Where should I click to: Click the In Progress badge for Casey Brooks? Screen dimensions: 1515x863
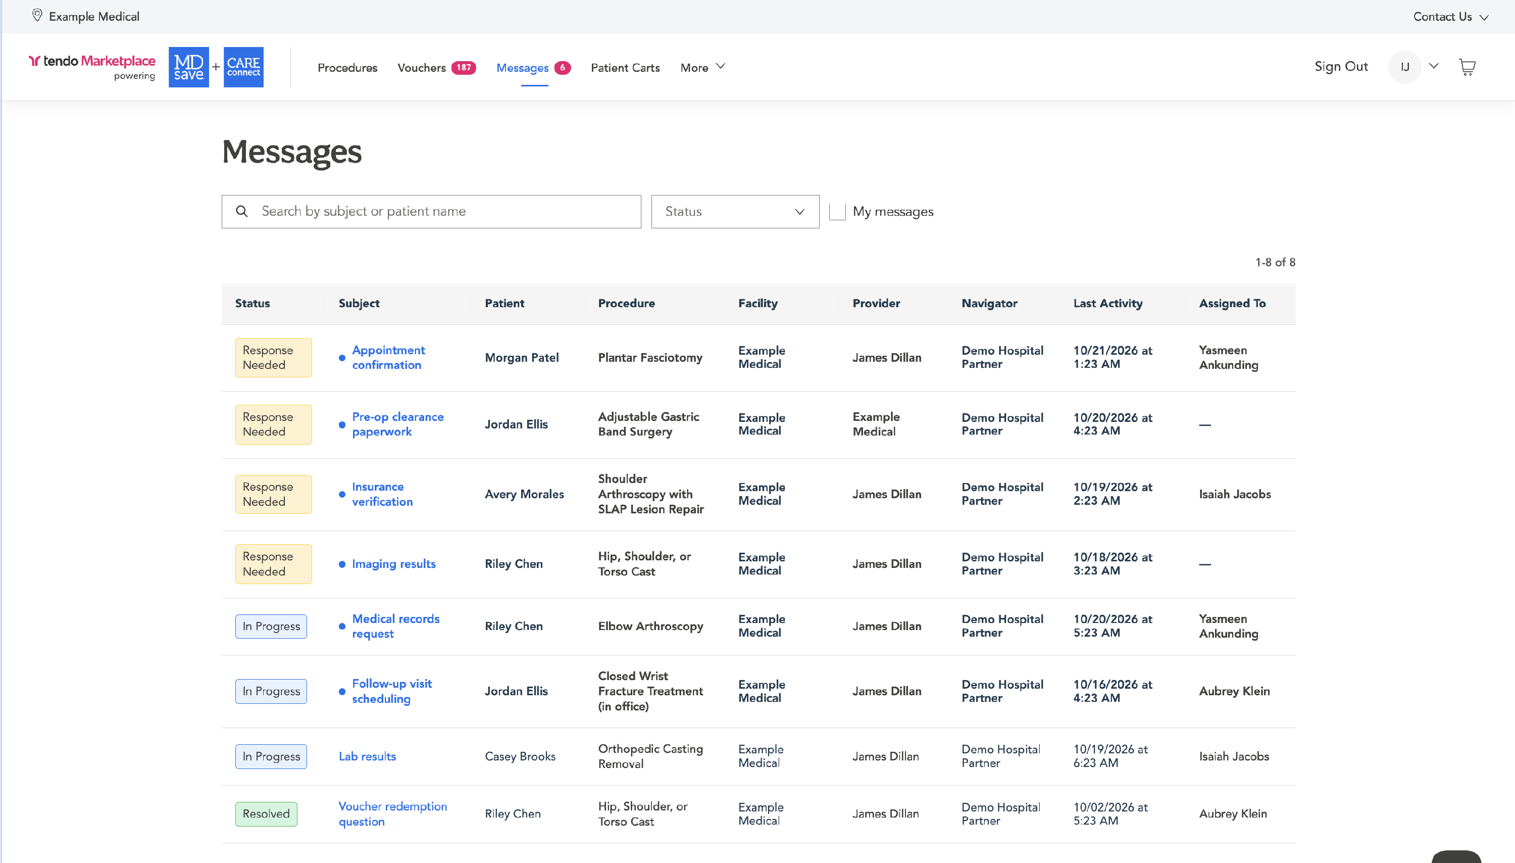pyautogui.click(x=271, y=756)
